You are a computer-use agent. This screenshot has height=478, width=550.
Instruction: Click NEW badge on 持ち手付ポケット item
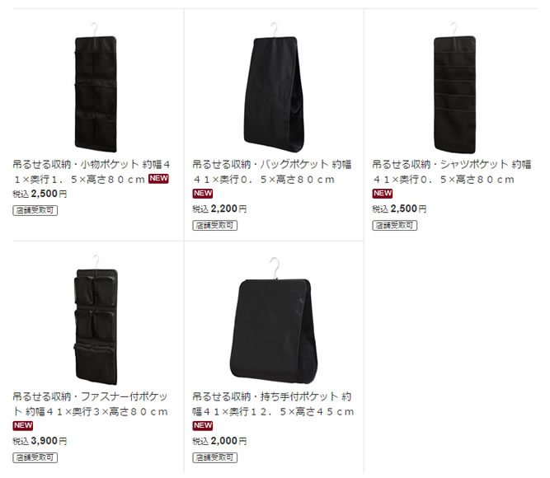[x=203, y=426]
